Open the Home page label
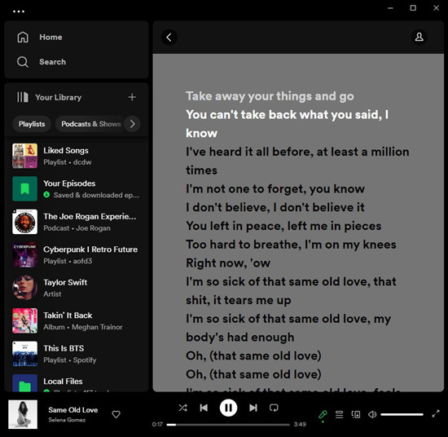Image resolution: width=448 pixels, height=437 pixels. (51, 38)
